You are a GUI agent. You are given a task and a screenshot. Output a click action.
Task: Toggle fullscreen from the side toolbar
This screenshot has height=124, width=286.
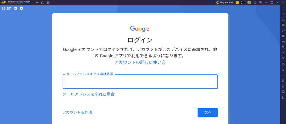[x=283, y=8]
